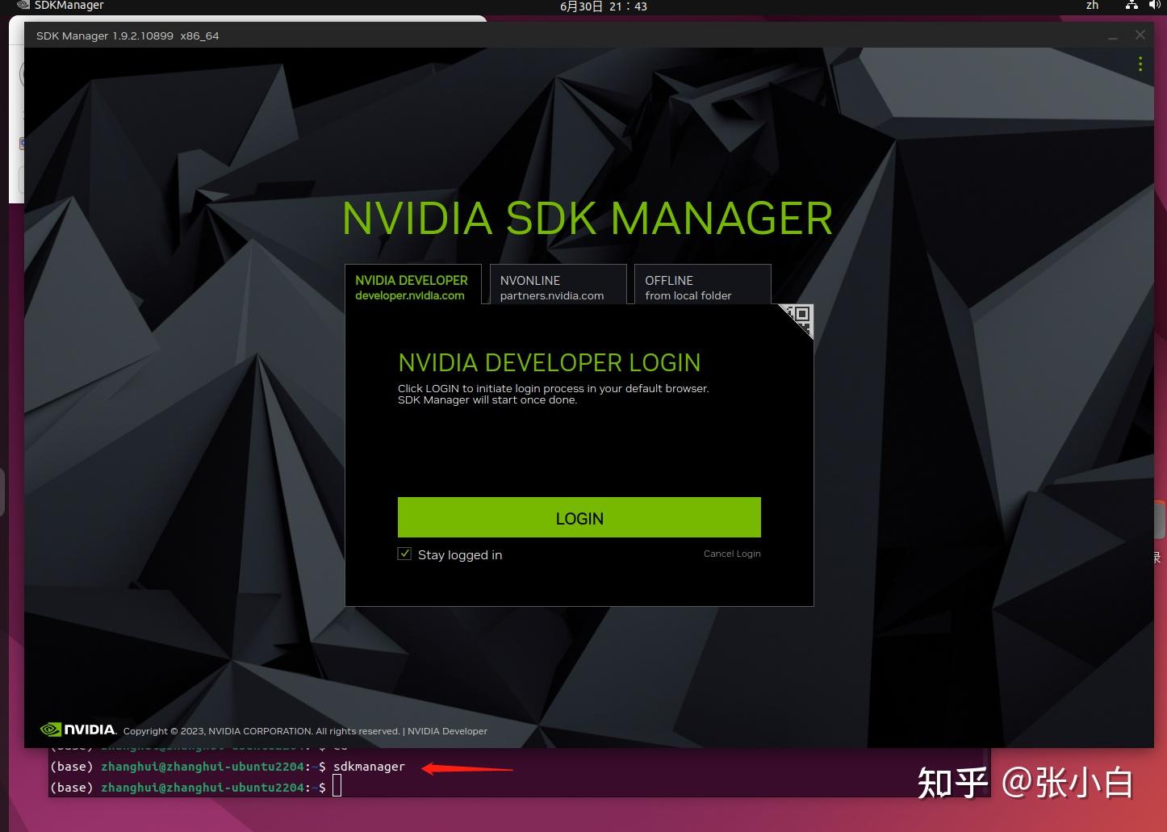Minimize the SDK Manager window
Viewport: 1167px width, 832px height.
(x=1112, y=36)
